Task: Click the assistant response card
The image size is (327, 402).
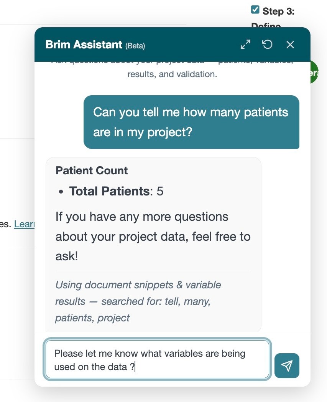Action: point(153,245)
